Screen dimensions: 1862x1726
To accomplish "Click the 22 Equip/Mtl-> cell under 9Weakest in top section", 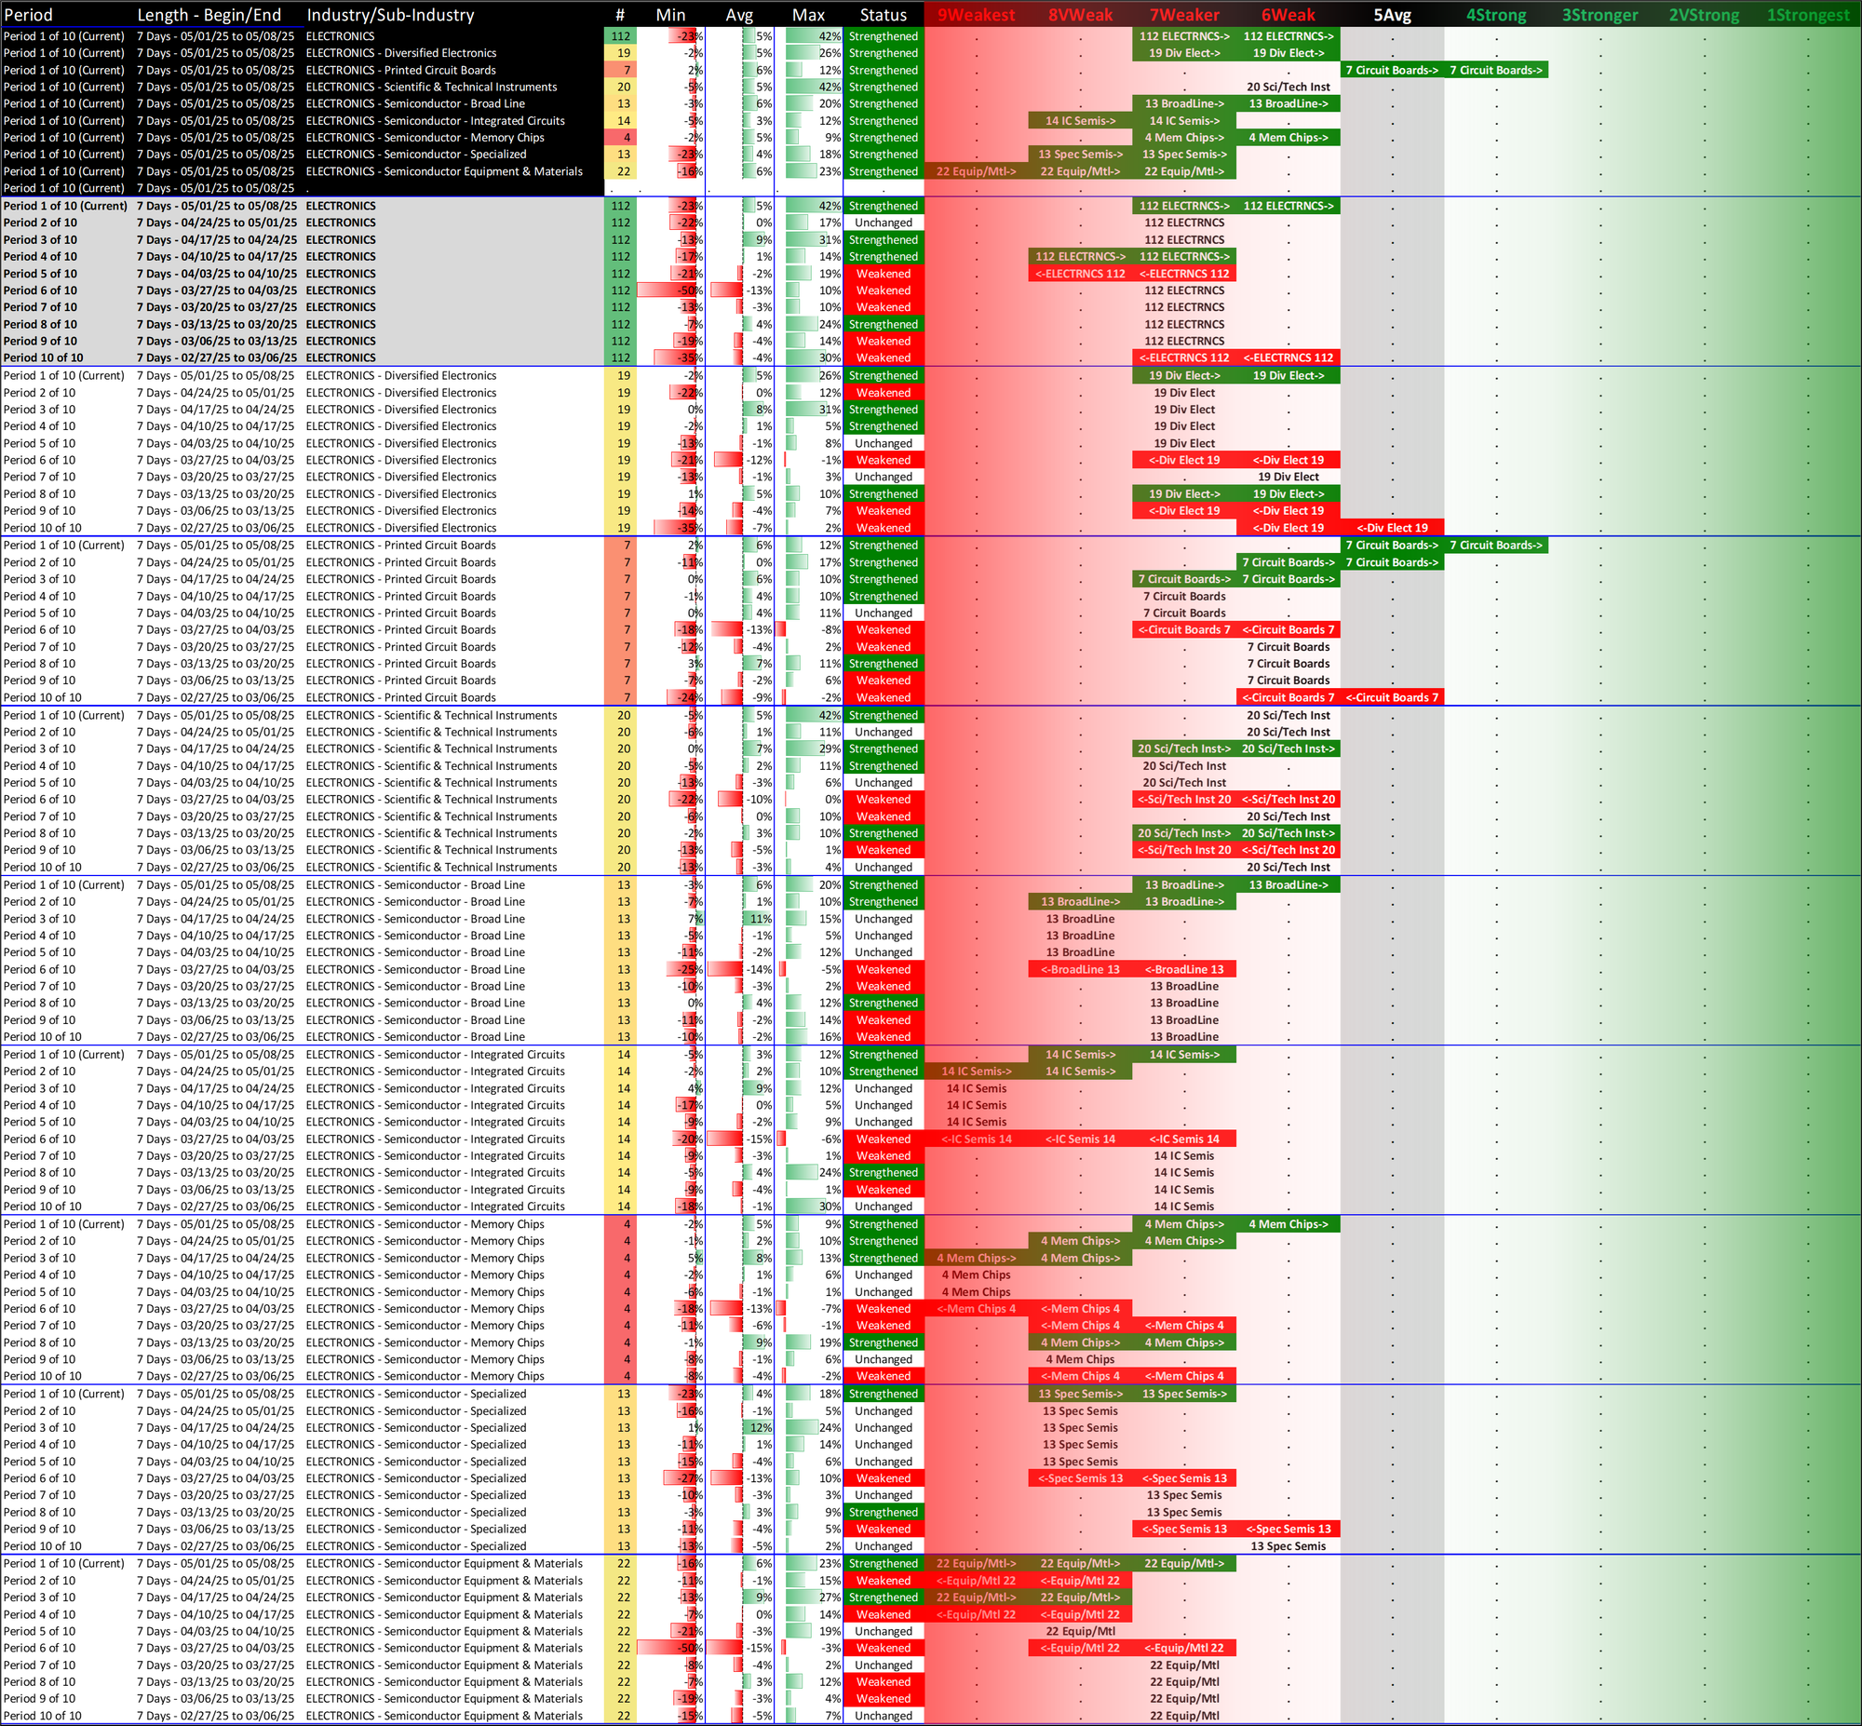I will coord(976,172).
